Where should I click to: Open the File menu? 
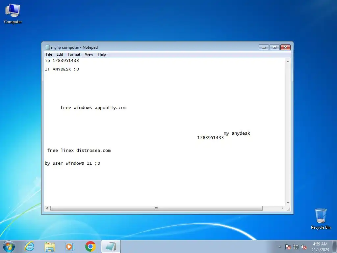click(x=49, y=54)
